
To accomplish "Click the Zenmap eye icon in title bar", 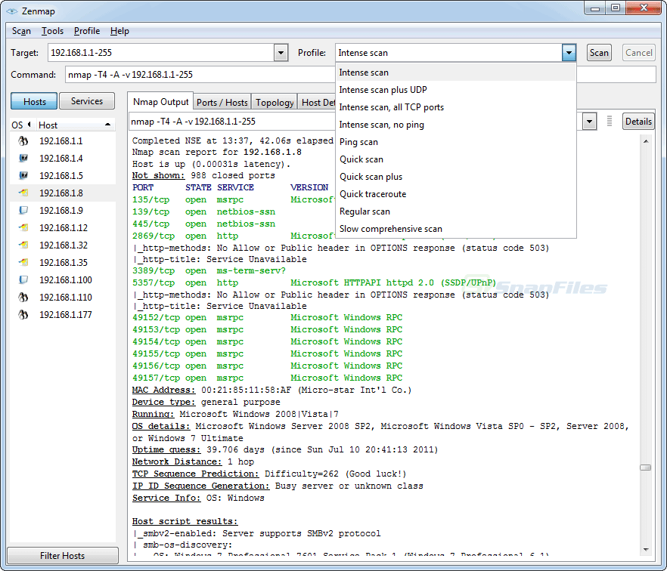I will click(x=12, y=11).
